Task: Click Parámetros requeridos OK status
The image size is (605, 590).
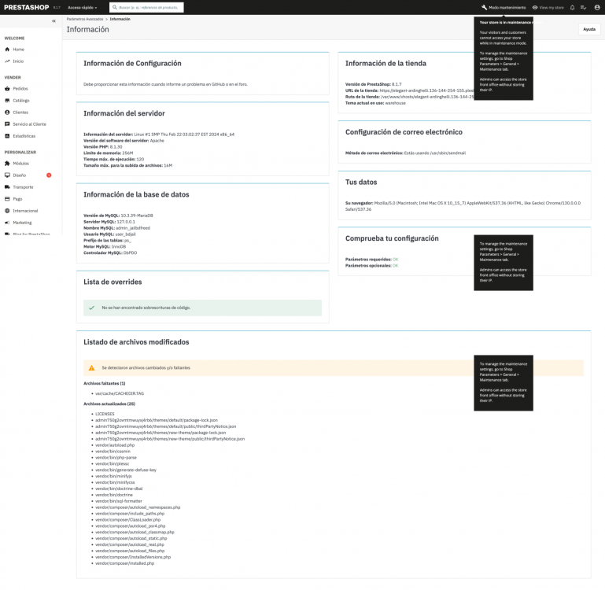Action: (396, 260)
